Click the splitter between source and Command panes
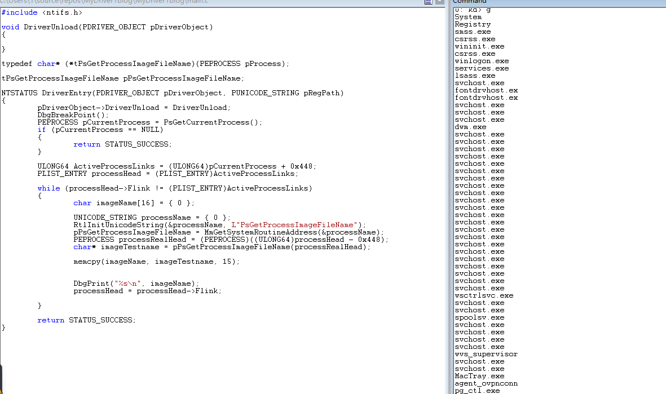Image resolution: width=666 pixels, height=394 pixels. click(x=449, y=197)
